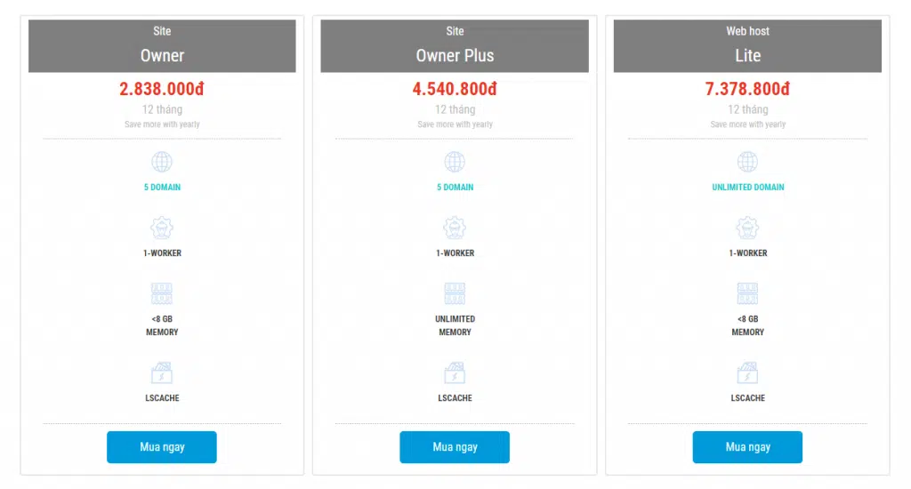Click the memory chip icon in Owner plan

click(x=162, y=293)
